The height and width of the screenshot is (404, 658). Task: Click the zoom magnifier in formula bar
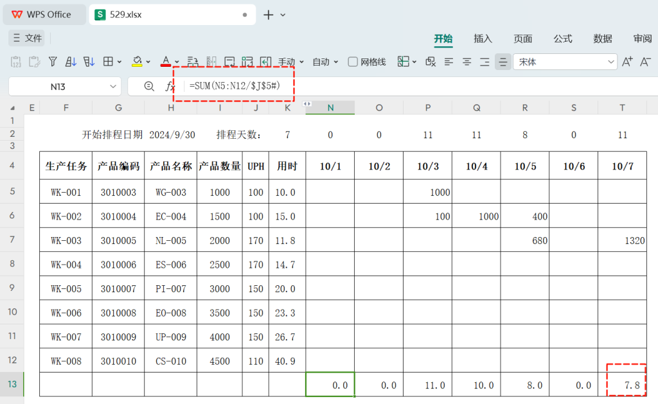click(149, 87)
